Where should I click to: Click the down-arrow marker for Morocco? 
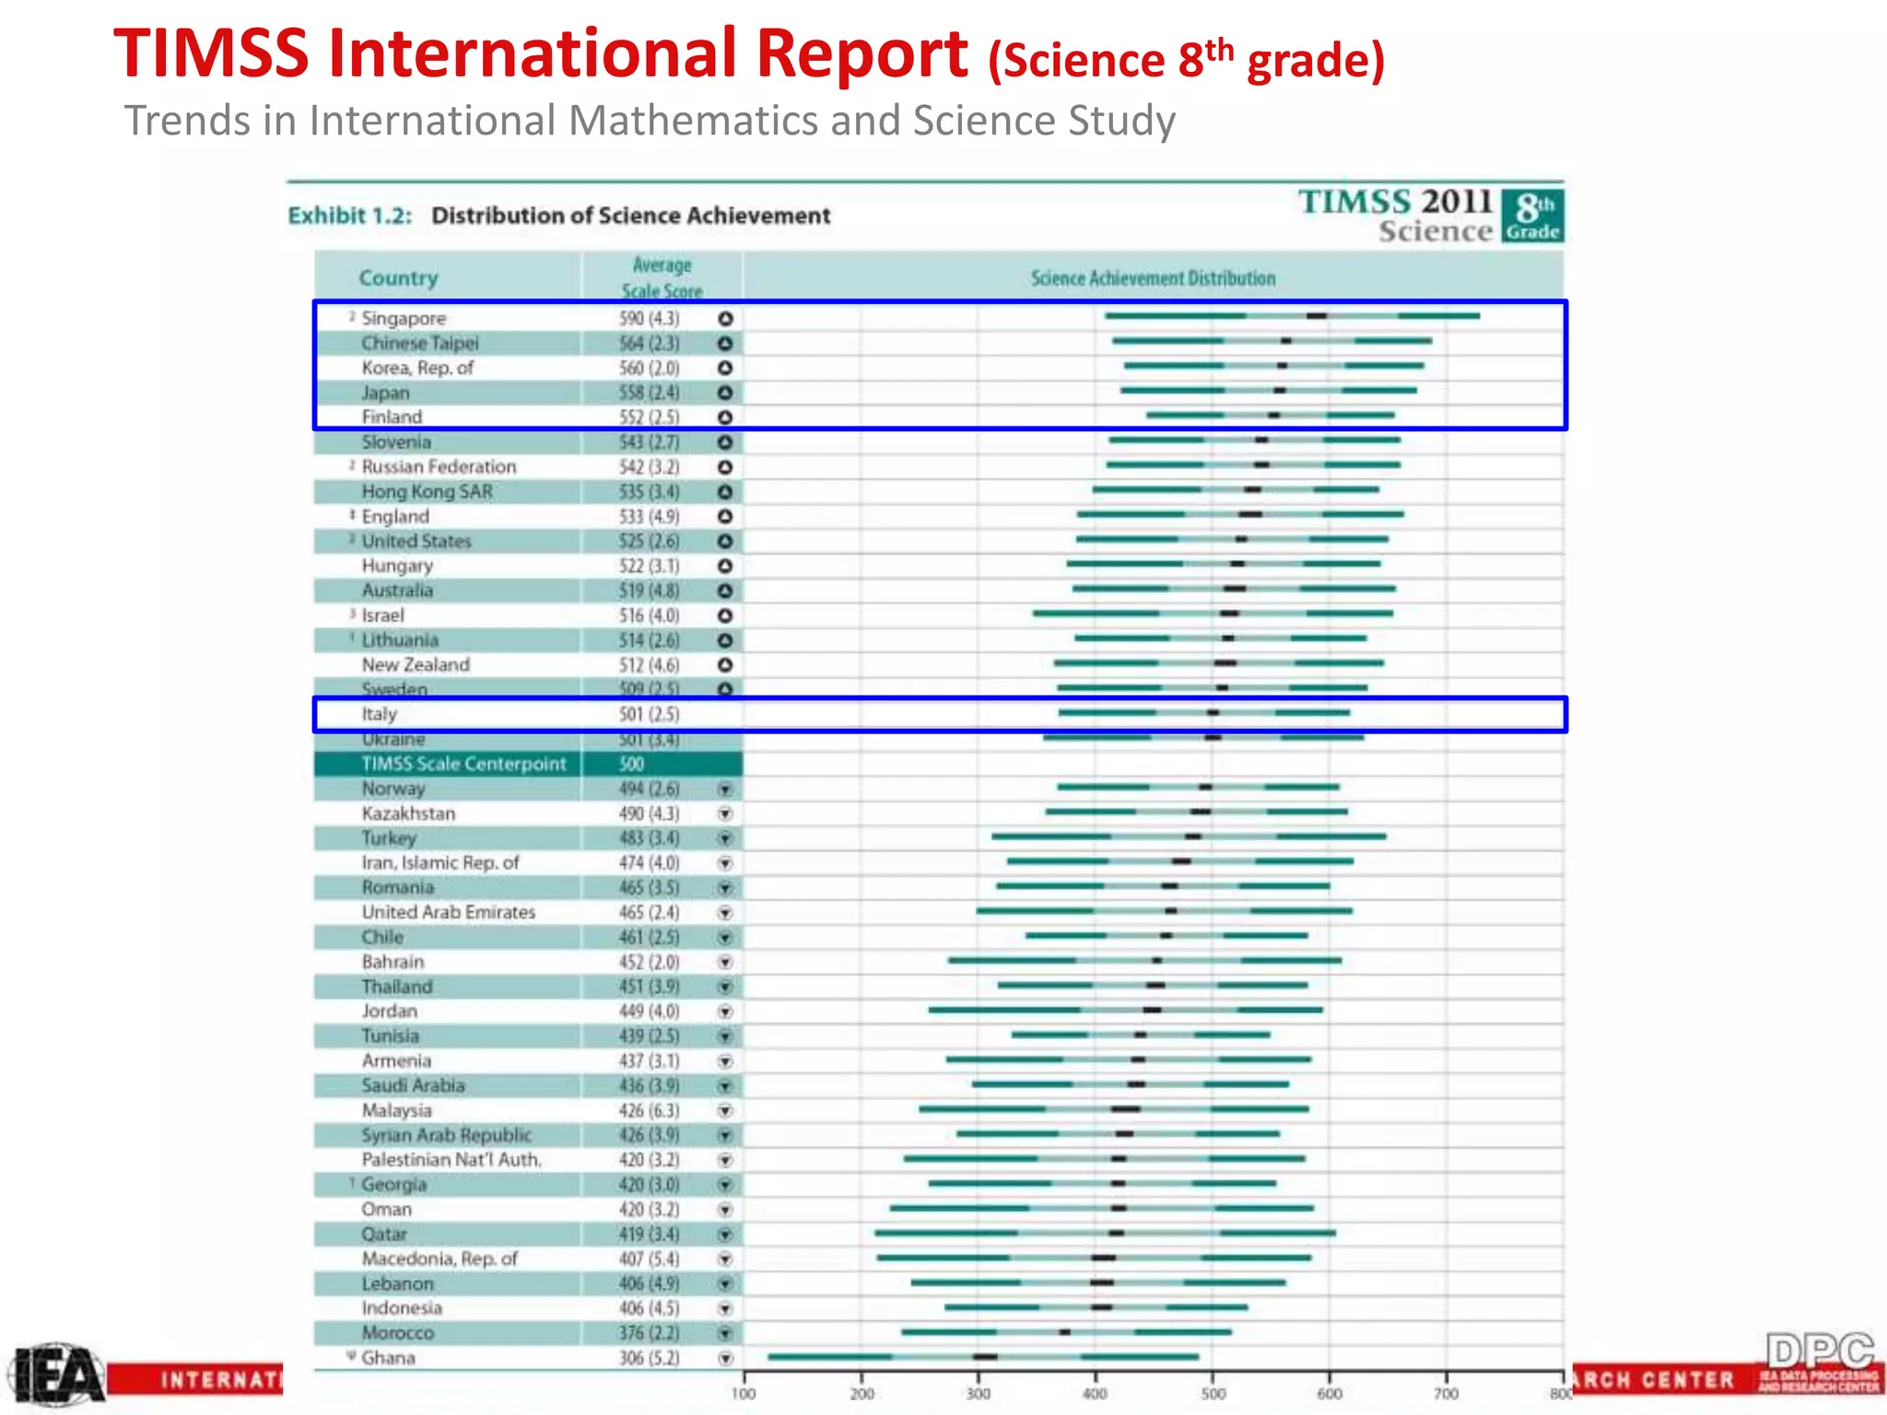pos(725,1333)
